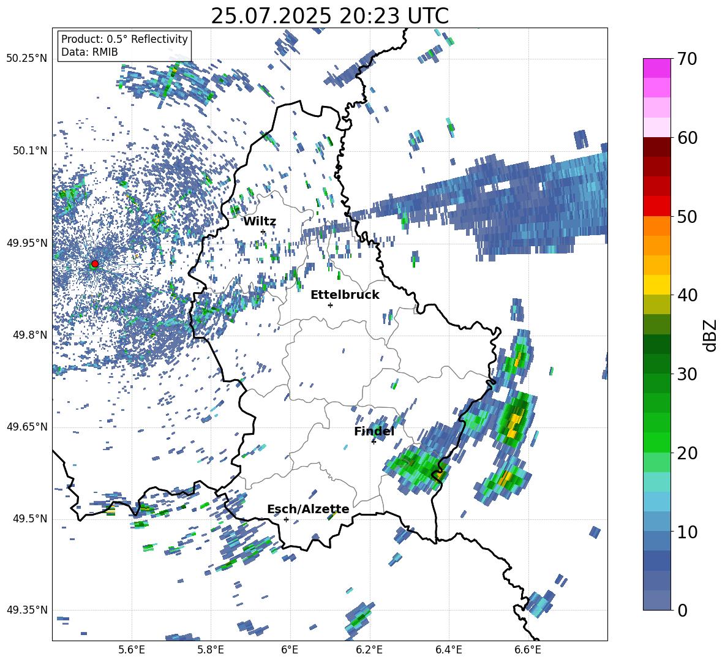
Task: Click the 49.95°N latitude label
Action: pyautogui.click(x=27, y=243)
